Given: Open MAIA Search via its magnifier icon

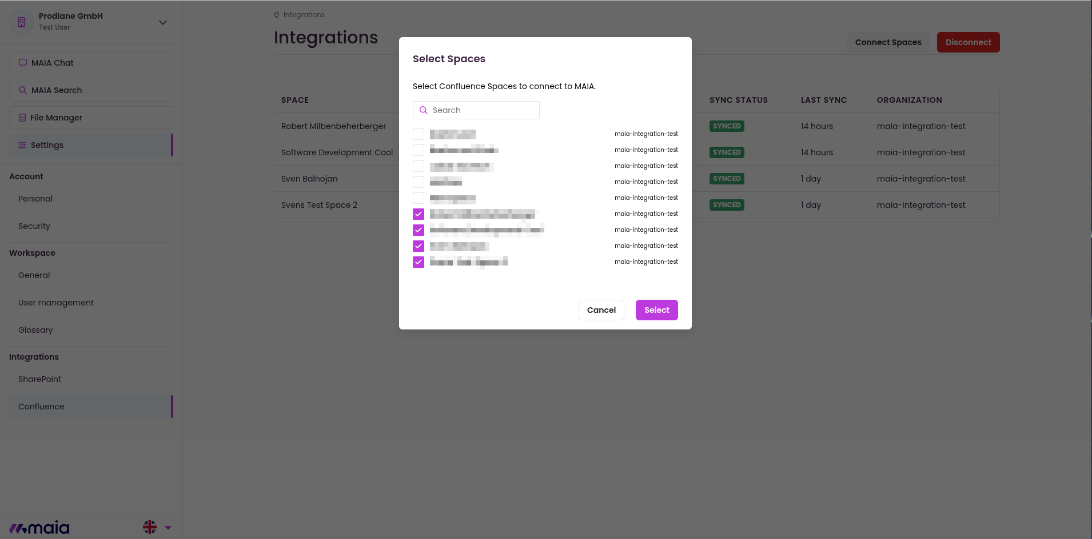Looking at the screenshot, I should pos(23,90).
